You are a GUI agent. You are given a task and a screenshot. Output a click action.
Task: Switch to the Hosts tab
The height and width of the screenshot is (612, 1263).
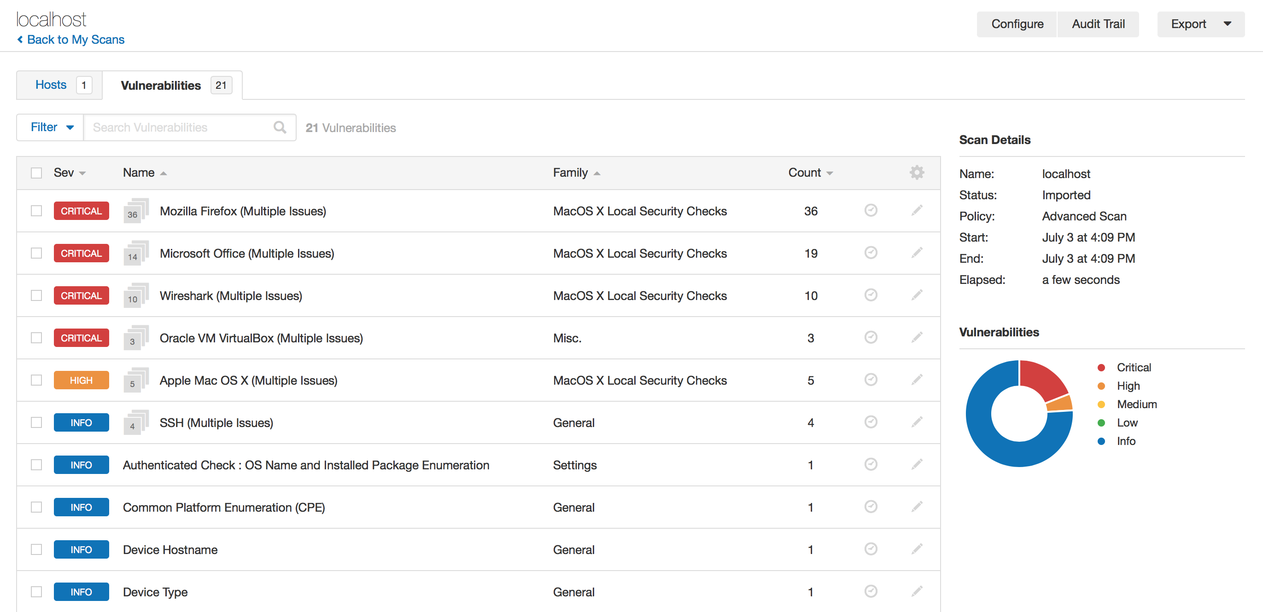(59, 85)
